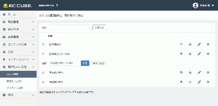Click the gift icon beside 商品別のし設定
Viewport: 218px width, 106px height.
pos(4,67)
